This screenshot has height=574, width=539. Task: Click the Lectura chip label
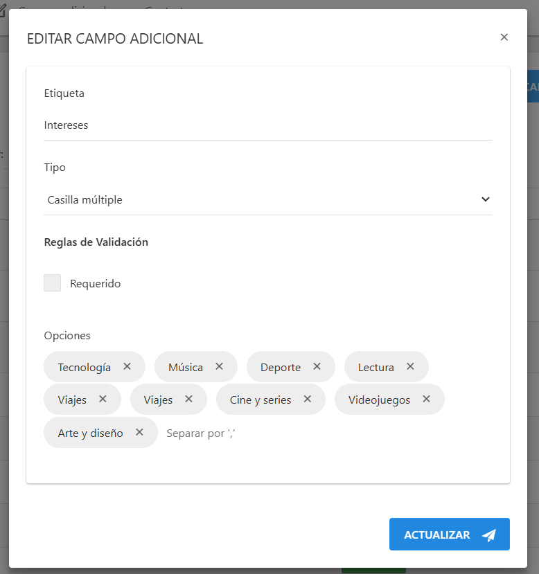pos(376,367)
